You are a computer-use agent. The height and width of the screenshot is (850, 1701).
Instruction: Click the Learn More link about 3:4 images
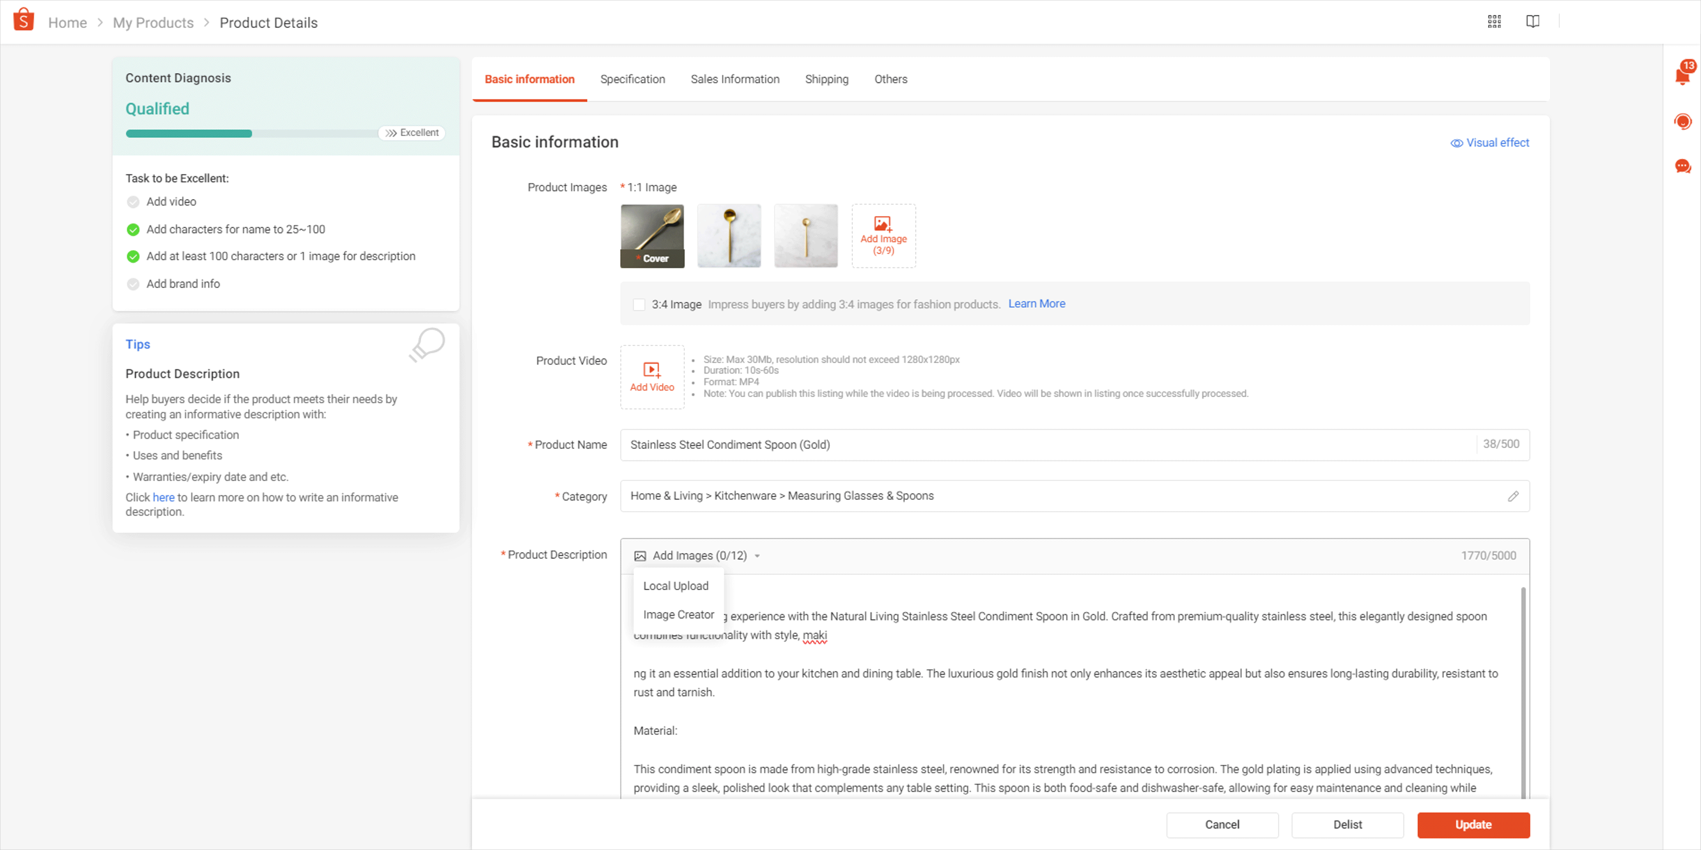click(1036, 304)
